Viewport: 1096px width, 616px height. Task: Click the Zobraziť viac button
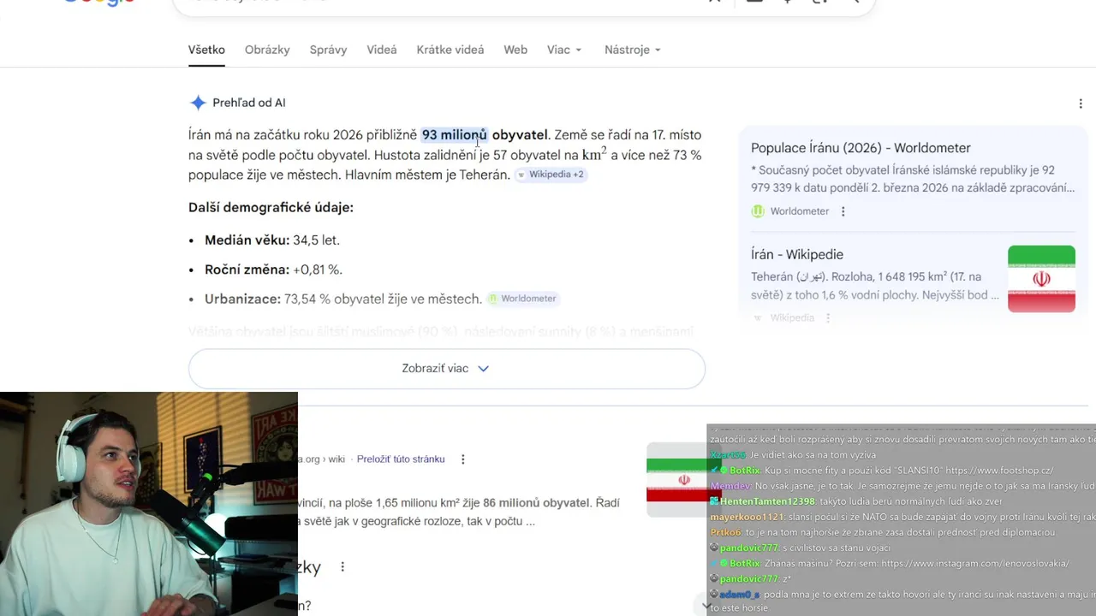click(447, 369)
